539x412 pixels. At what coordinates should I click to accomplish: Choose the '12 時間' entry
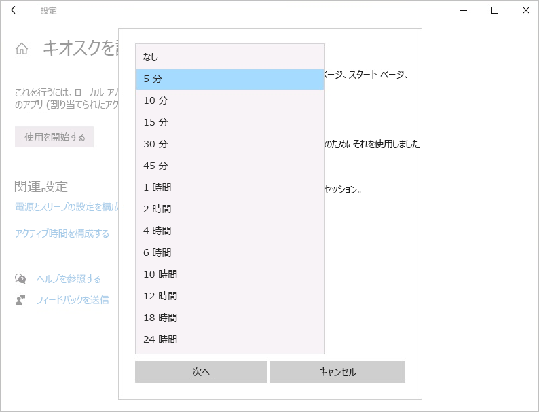(x=229, y=296)
